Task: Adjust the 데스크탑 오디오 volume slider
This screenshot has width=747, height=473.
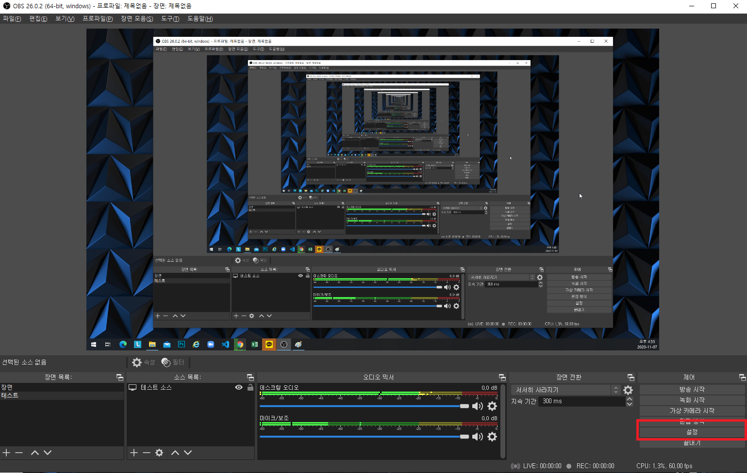Action: (x=364, y=406)
